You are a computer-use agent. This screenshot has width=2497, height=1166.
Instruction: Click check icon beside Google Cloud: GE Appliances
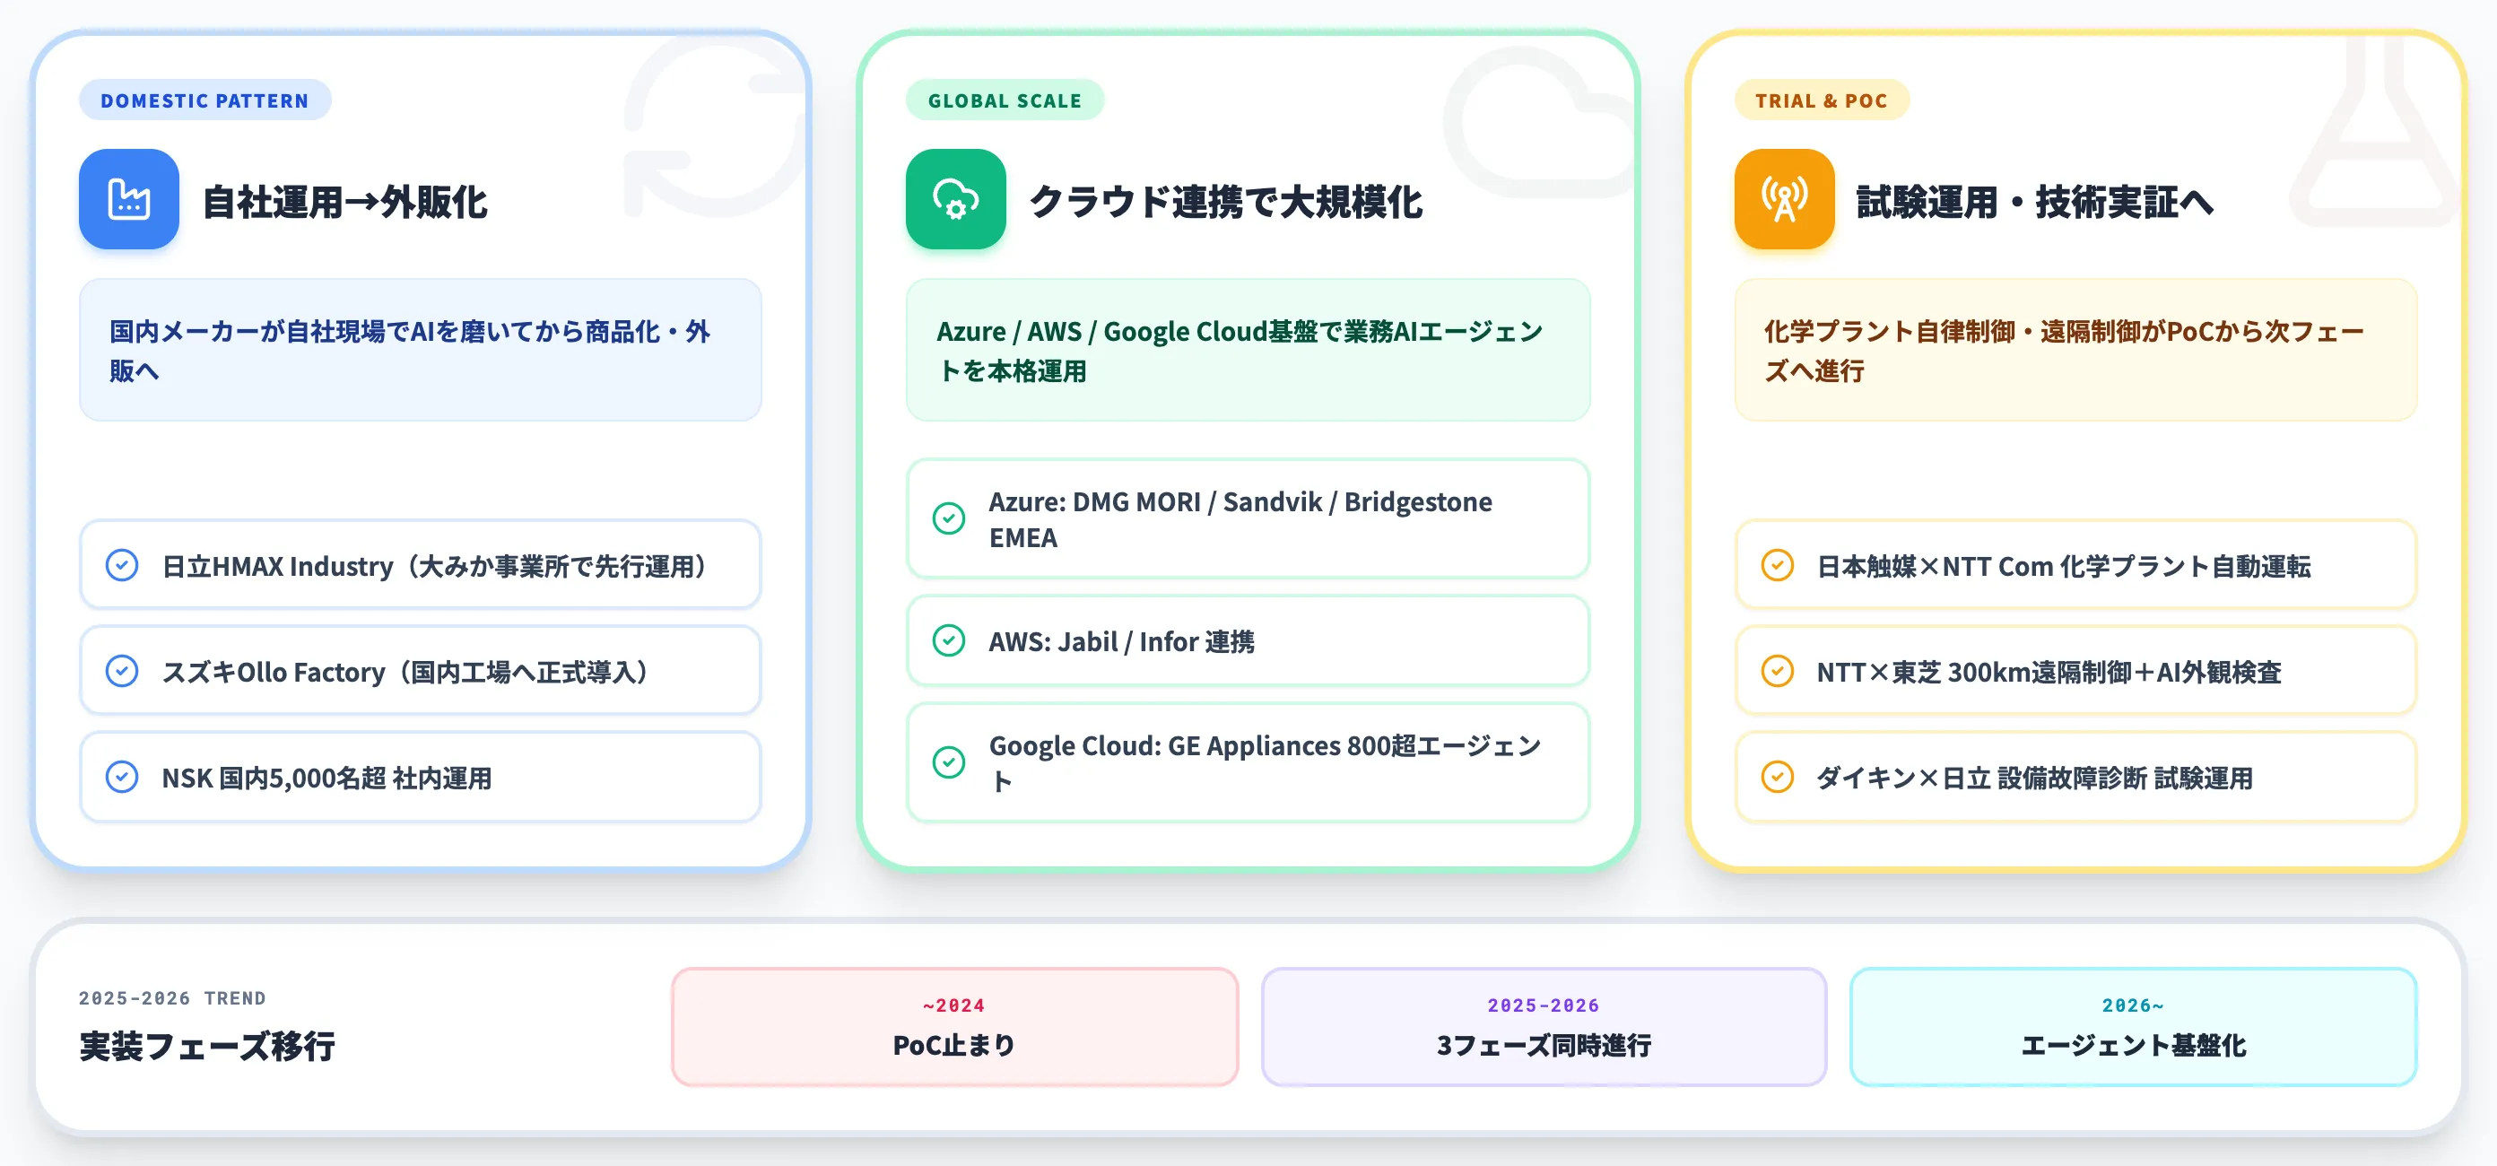(x=949, y=762)
